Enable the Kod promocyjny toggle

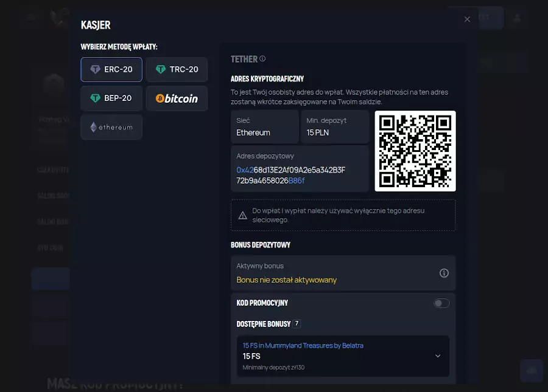click(x=441, y=303)
